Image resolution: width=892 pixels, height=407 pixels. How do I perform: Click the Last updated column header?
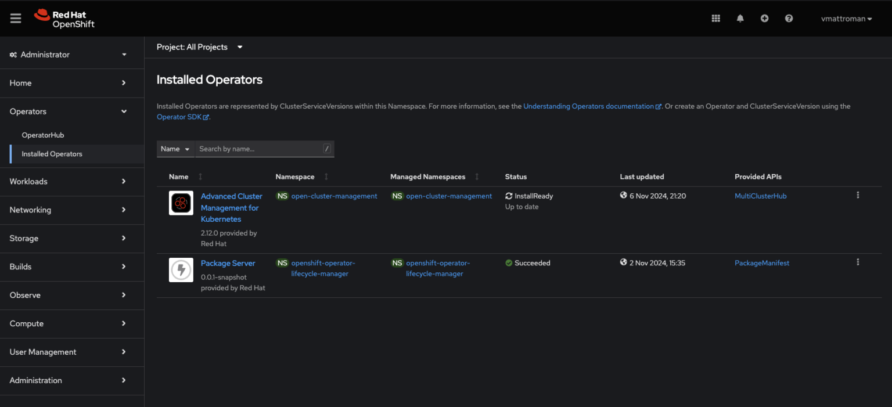(642, 177)
